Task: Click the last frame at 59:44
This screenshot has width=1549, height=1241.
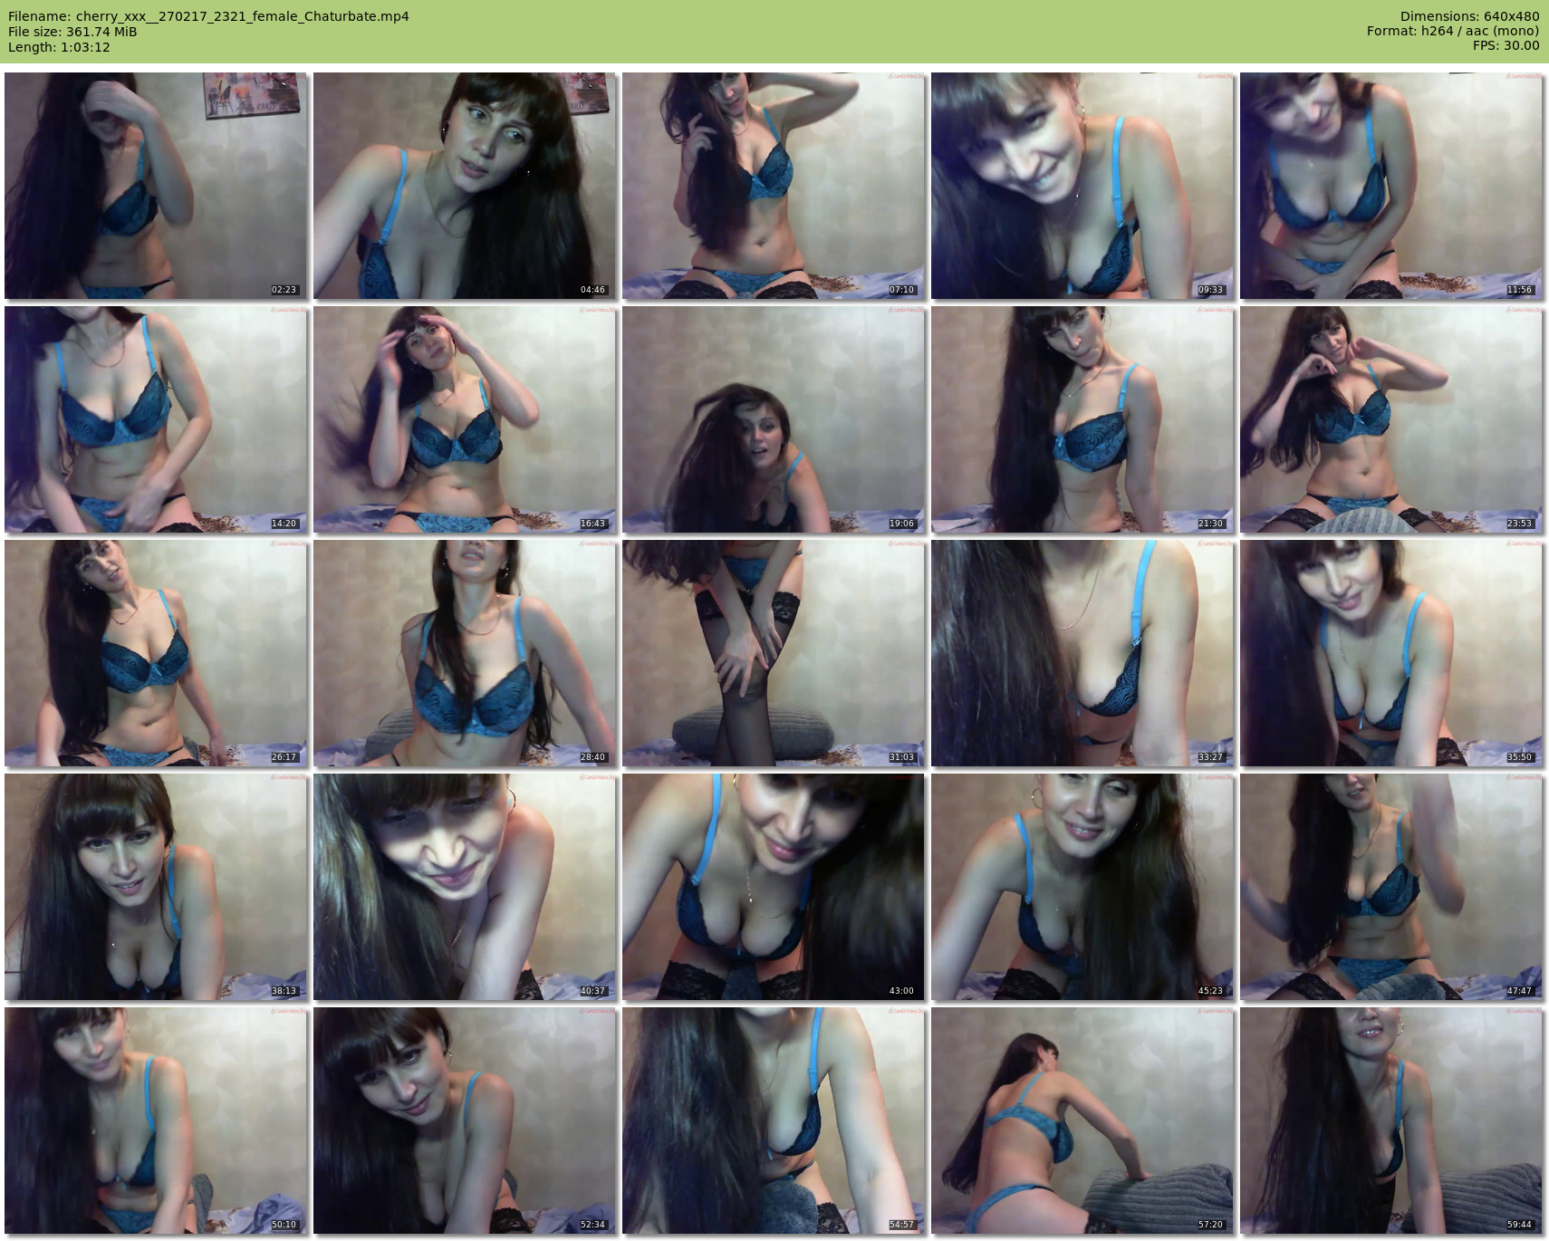Action: coord(1390,1121)
